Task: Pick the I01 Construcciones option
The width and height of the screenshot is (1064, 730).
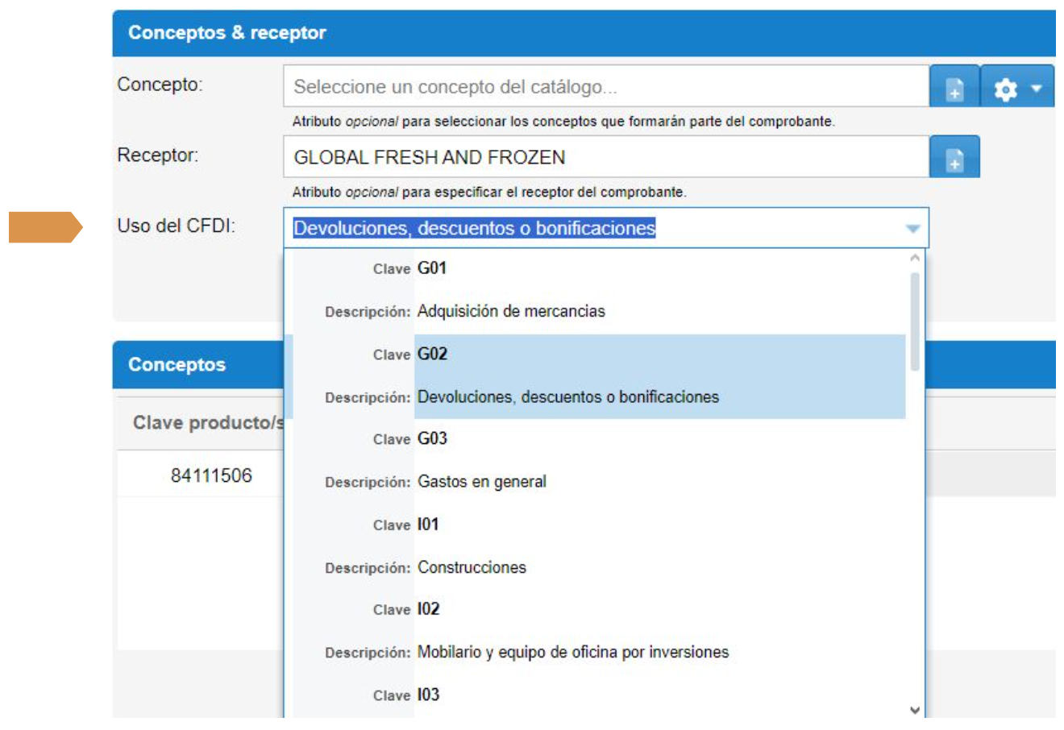Action: pyautogui.click(x=596, y=546)
